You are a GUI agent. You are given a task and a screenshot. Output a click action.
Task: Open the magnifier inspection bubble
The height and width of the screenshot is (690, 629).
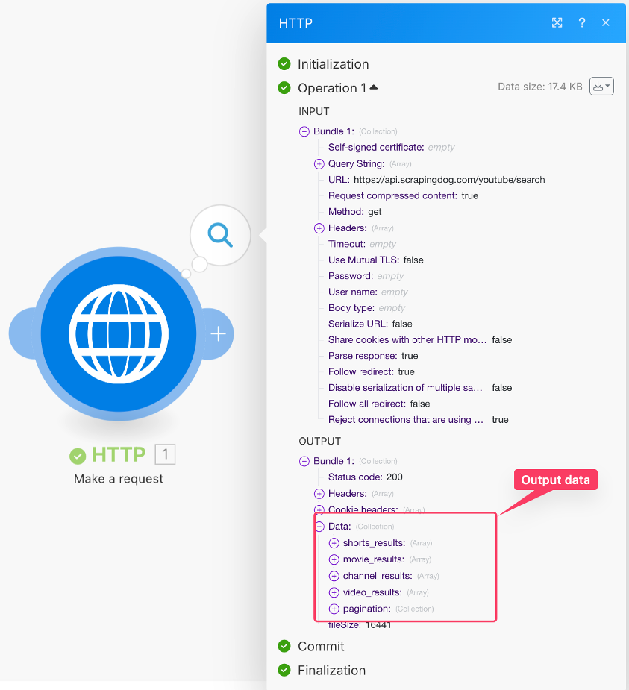pos(220,235)
